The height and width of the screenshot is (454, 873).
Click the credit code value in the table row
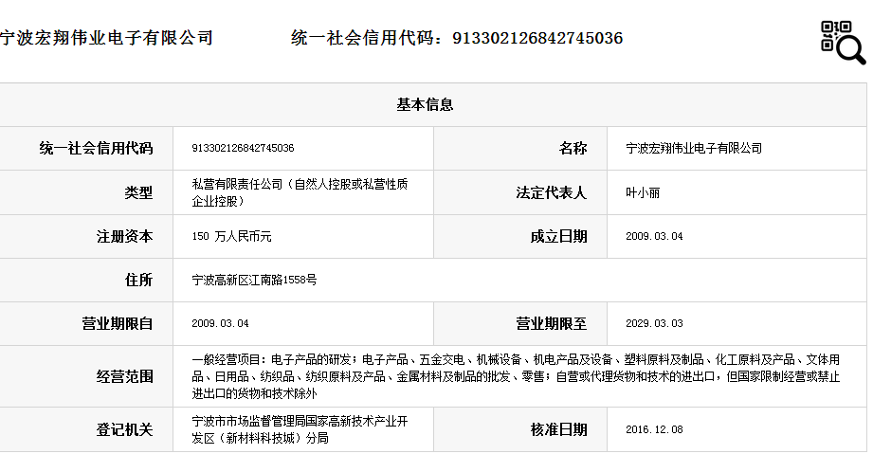pos(243,148)
